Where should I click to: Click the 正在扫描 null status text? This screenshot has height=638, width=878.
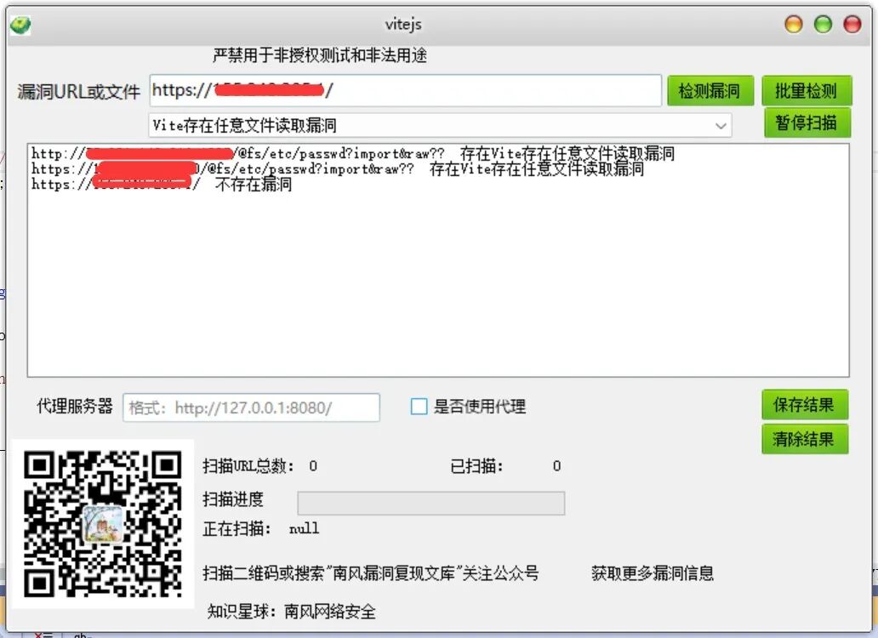(261, 528)
